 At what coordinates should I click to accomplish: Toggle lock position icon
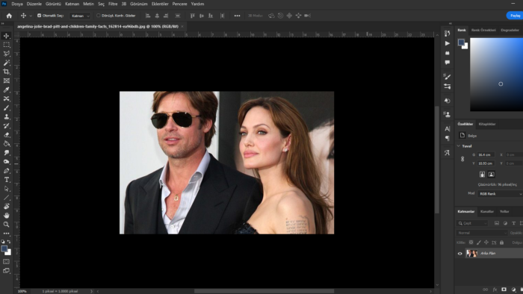[486, 243]
